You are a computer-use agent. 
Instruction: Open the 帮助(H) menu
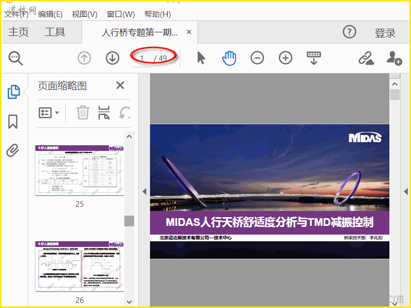158,14
